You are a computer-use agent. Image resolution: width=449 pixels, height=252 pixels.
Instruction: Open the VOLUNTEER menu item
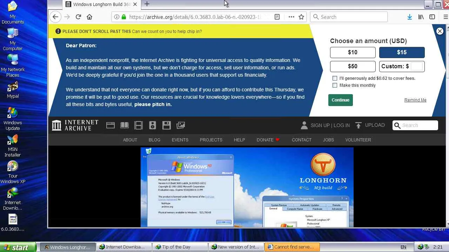[358, 140]
